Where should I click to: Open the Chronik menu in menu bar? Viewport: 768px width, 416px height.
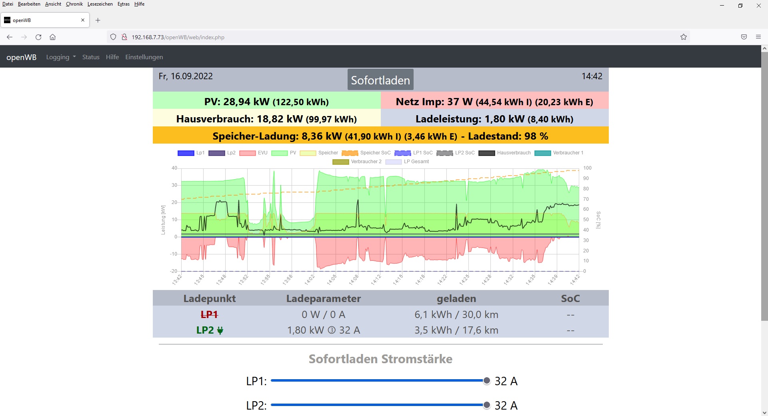click(74, 4)
